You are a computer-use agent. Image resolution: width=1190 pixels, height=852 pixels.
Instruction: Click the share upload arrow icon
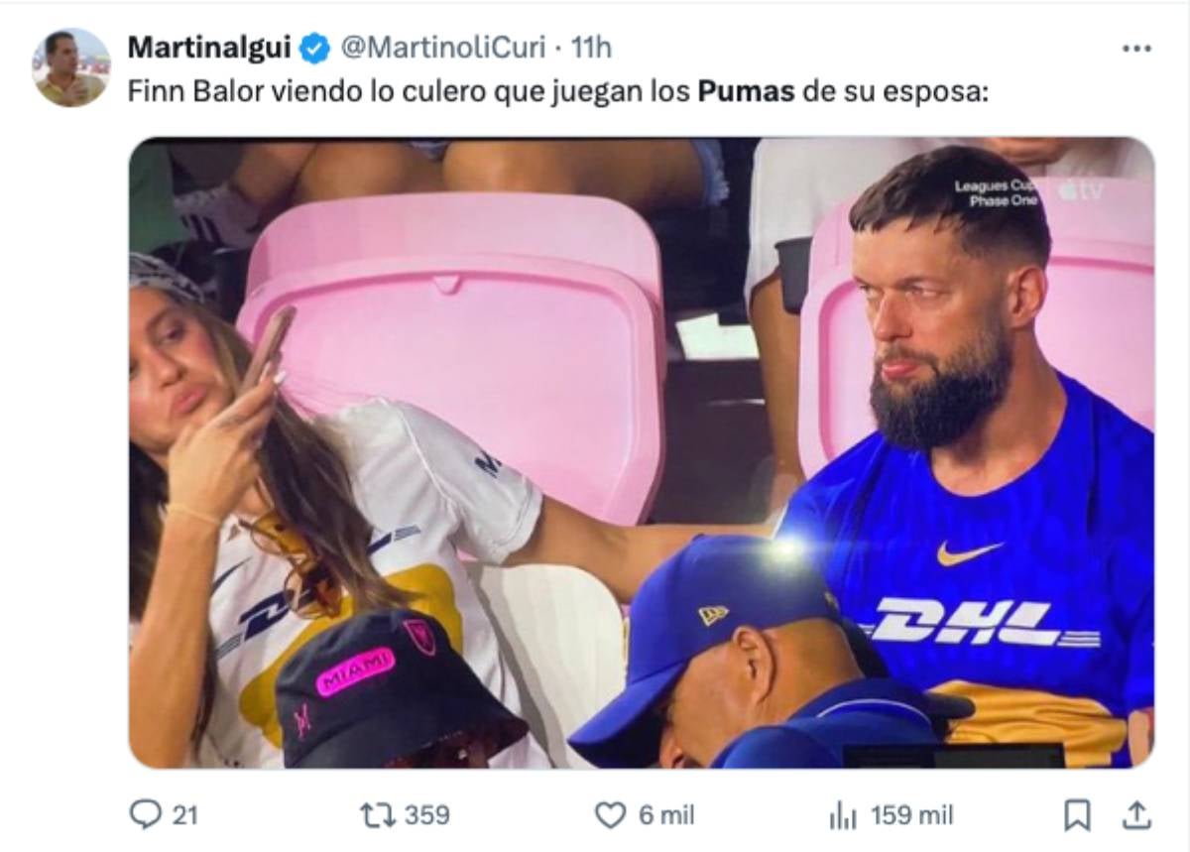click(x=1136, y=815)
